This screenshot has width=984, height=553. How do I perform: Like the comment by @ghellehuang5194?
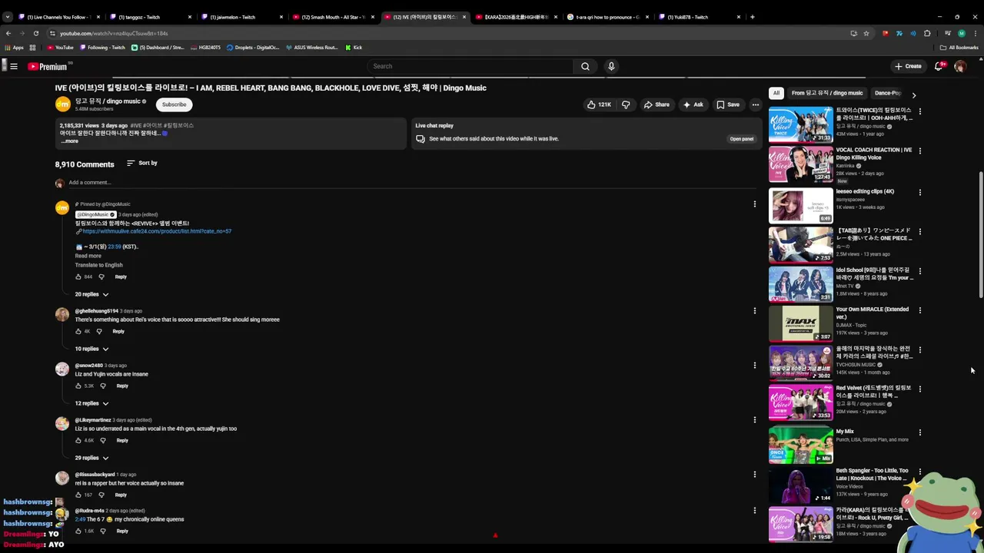pyautogui.click(x=78, y=331)
